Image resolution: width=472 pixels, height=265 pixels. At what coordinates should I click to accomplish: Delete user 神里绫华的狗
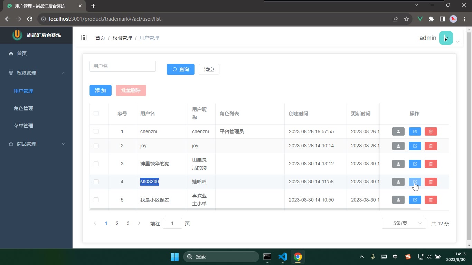[431, 164]
